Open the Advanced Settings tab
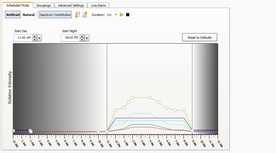 tap(71, 5)
